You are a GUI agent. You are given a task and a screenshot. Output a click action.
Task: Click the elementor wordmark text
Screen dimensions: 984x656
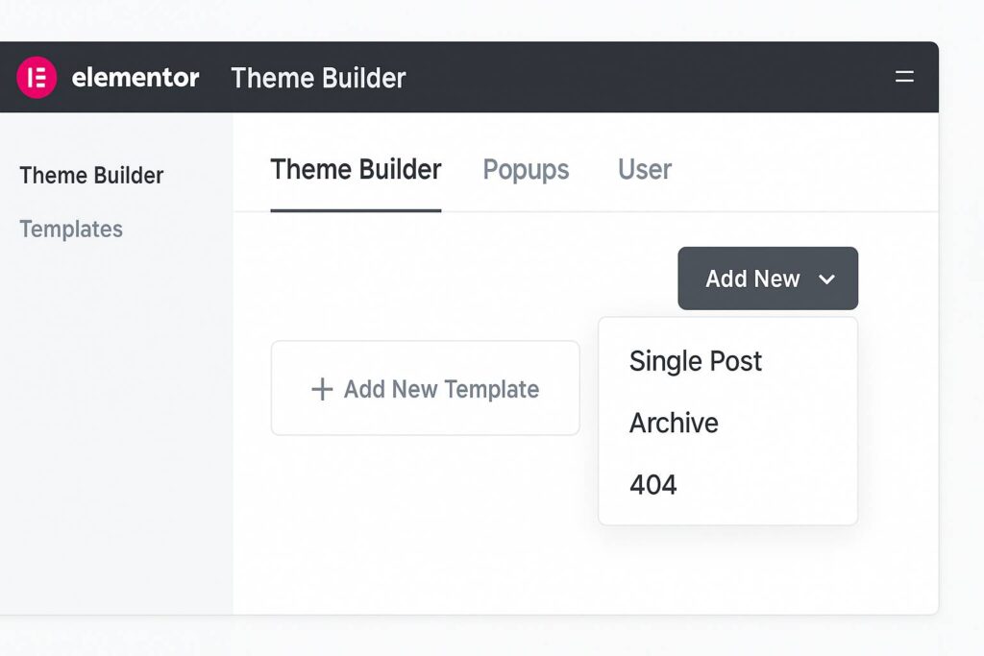[135, 78]
